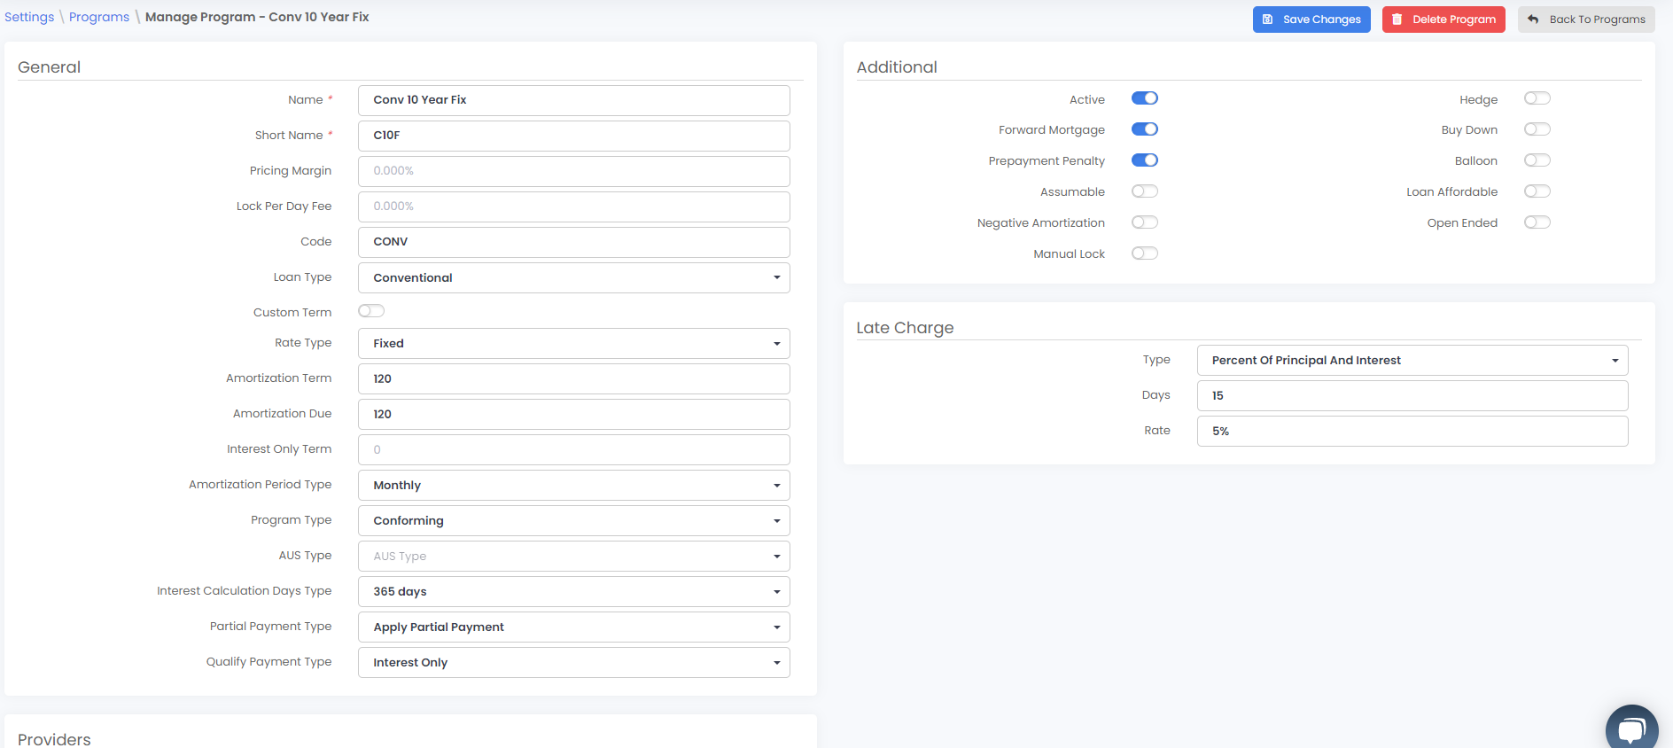
Task: Disable the Active toggle
Action: pyautogui.click(x=1144, y=98)
